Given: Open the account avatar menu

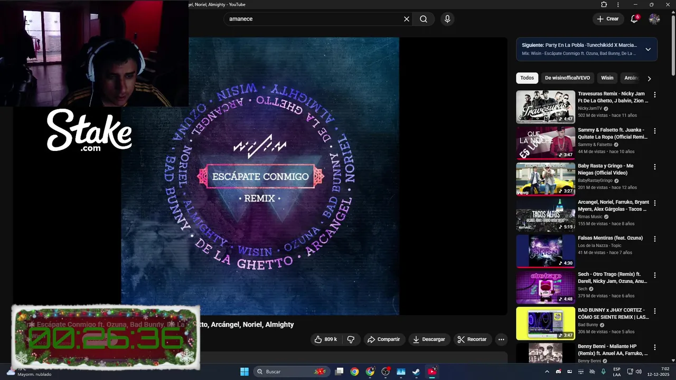Looking at the screenshot, I should pyautogui.click(x=654, y=19).
